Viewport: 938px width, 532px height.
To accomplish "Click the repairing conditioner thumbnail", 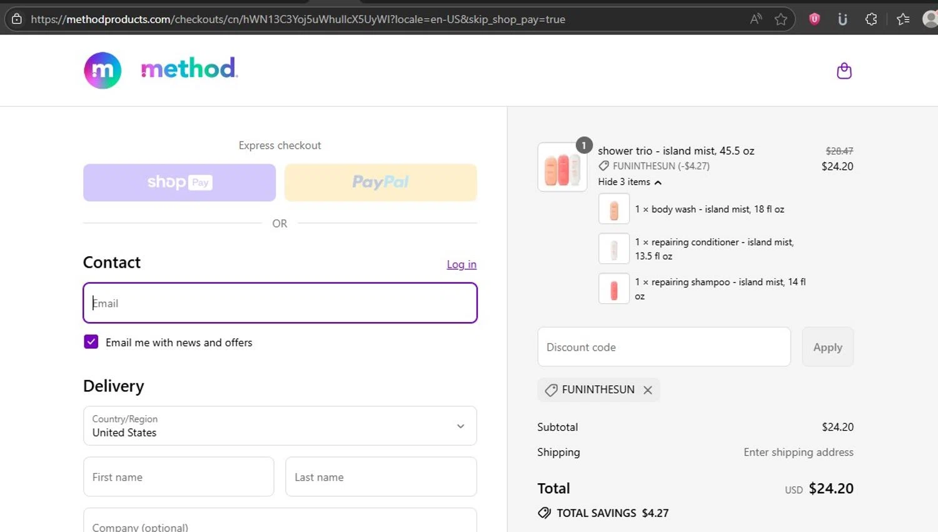I will pos(614,249).
